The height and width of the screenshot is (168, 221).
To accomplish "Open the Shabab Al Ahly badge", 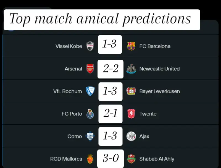I will tap(131, 159).
